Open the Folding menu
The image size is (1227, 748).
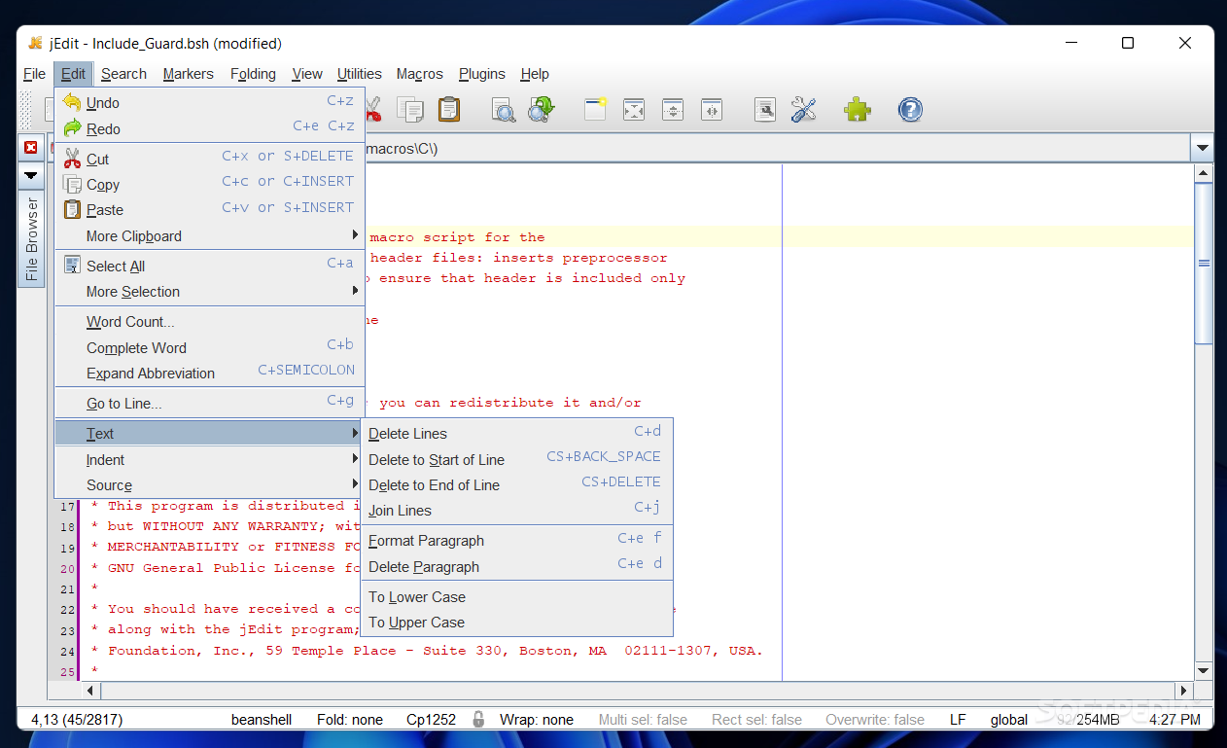pyautogui.click(x=253, y=74)
